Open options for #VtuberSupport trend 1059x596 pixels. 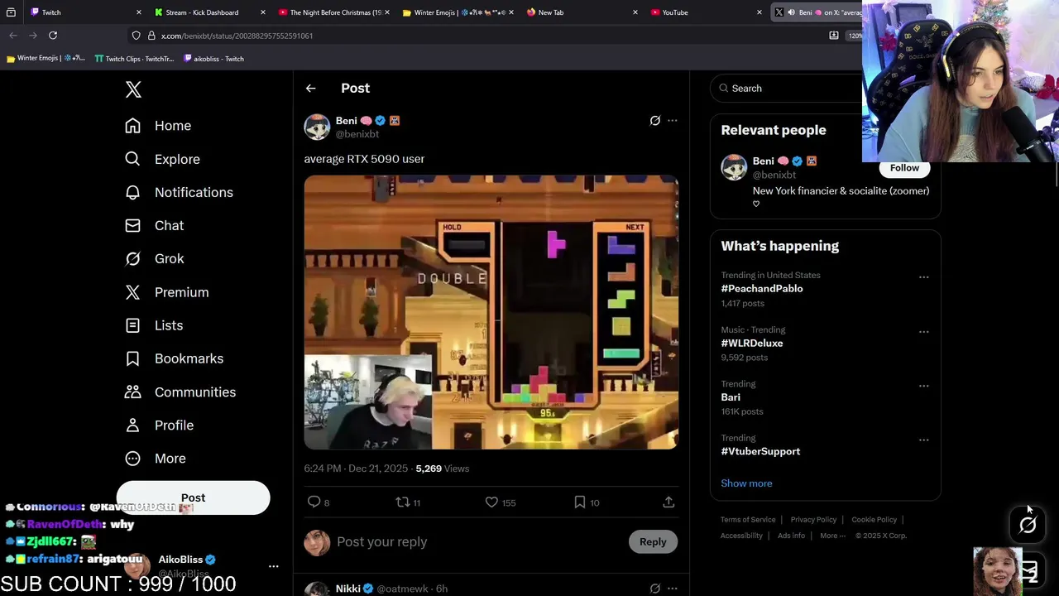pyautogui.click(x=923, y=440)
